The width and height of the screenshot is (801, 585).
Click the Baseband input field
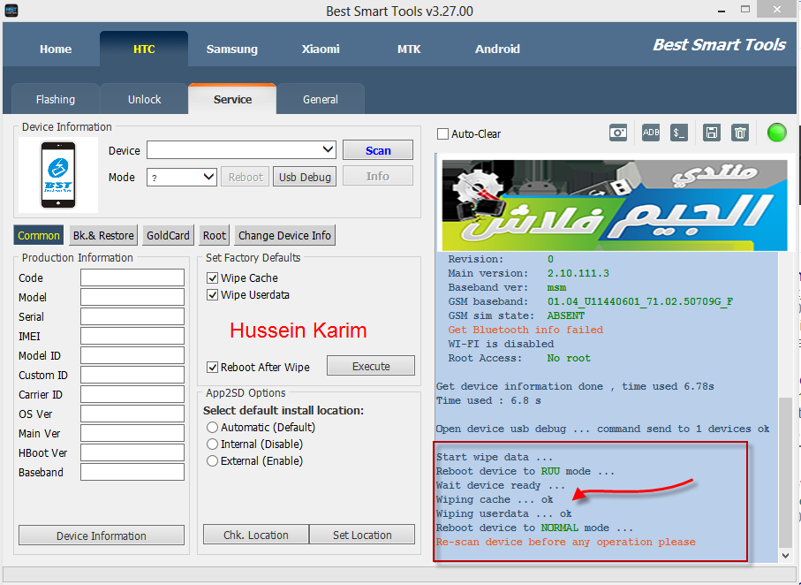click(x=132, y=472)
